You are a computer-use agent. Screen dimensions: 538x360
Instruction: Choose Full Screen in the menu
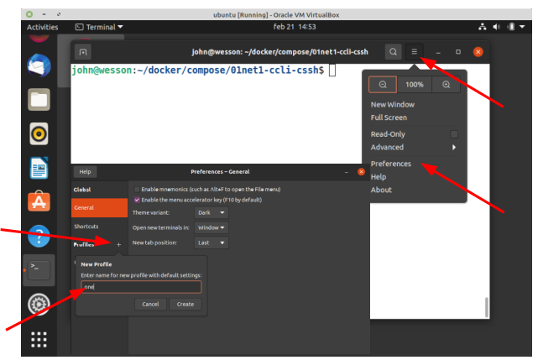(389, 117)
